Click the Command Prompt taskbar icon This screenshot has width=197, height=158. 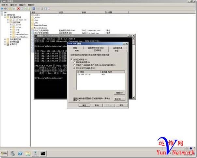pos(43,153)
